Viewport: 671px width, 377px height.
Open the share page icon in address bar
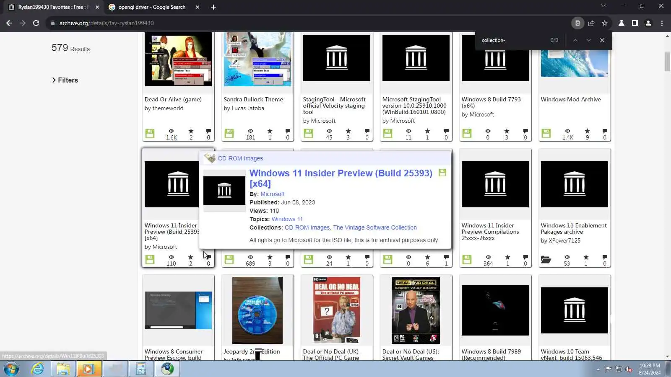[591, 23]
